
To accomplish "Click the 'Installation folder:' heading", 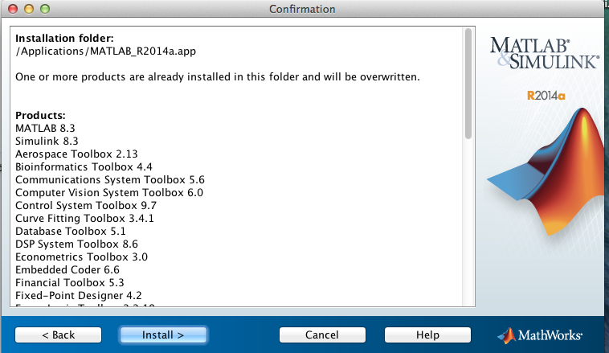I will [64, 38].
